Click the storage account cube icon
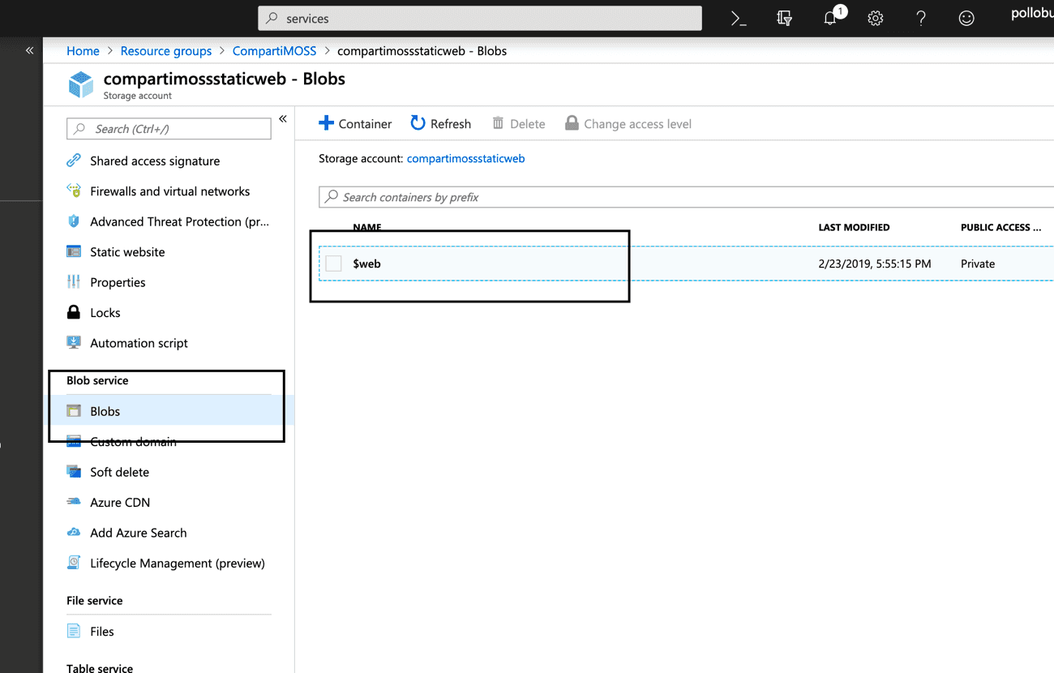The image size is (1054, 673). click(81, 84)
